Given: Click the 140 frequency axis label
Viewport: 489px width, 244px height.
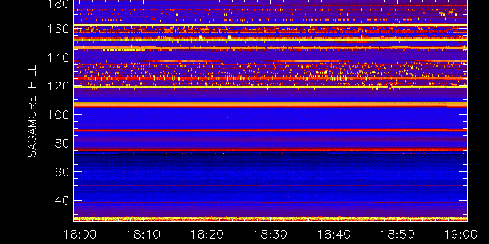Looking at the screenshot, I should pos(58,57).
